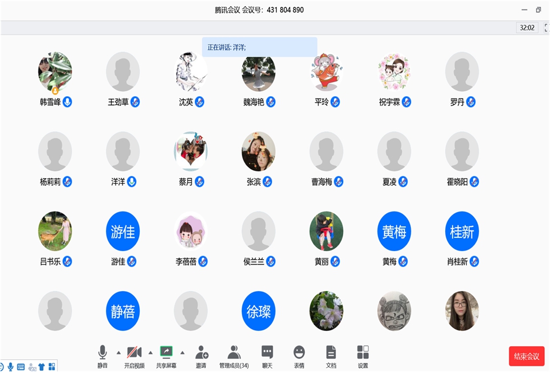Expand share options arrow beside 共享屏幕
This screenshot has height=372, width=550.
(x=183, y=353)
